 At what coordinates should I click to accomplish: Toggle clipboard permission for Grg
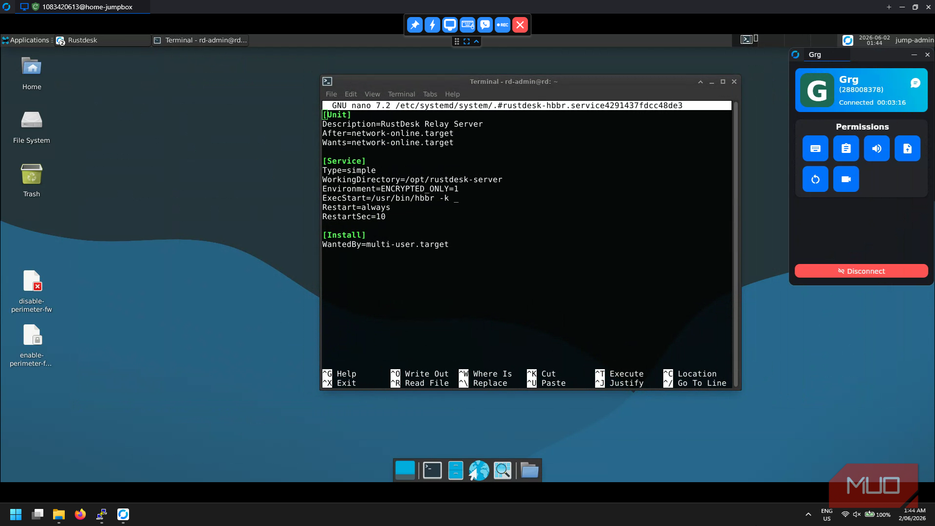click(x=846, y=149)
